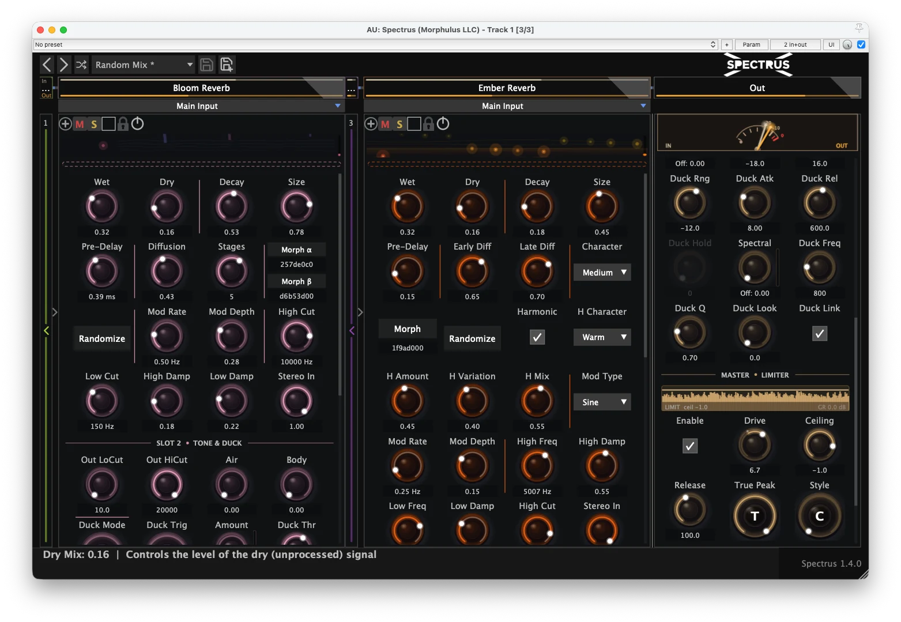Click the Style C button
This screenshot has width=901, height=622.
coord(820,516)
